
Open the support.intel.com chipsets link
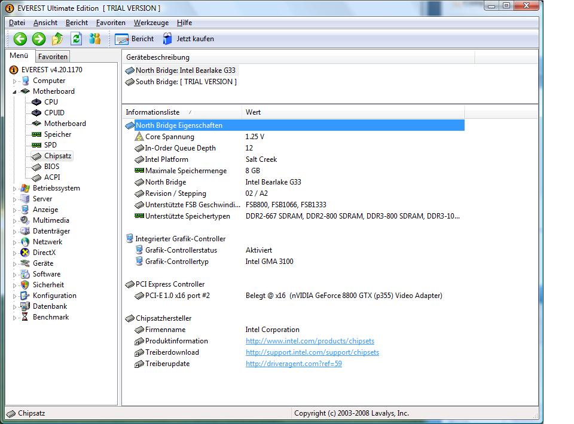pyautogui.click(x=312, y=352)
